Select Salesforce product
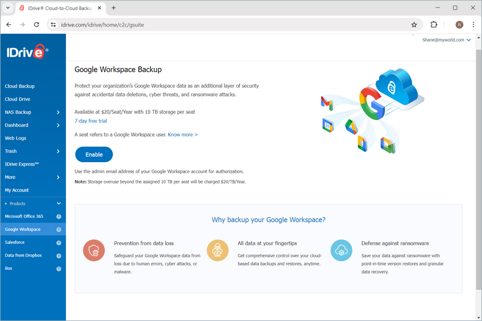 point(14,242)
